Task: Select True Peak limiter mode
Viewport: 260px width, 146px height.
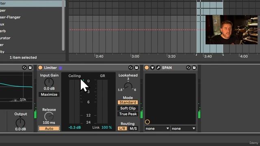Action: [128, 114]
